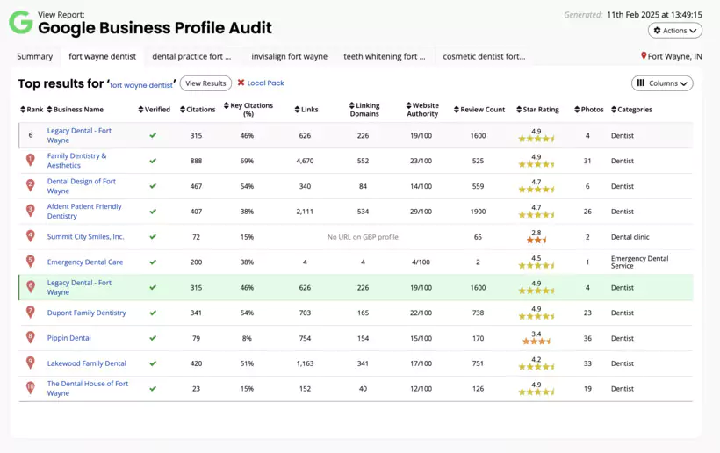Screen dimensions: 720x453
Task: Open Summit City Smiles, Inc. link
Action: tap(85, 236)
